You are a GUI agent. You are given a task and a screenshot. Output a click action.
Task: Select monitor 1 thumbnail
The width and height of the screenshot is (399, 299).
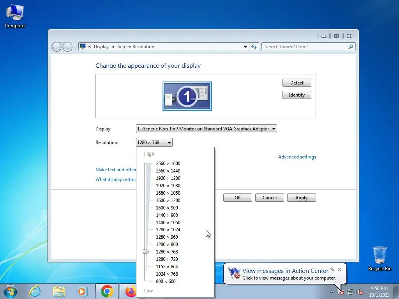(x=187, y=96)
